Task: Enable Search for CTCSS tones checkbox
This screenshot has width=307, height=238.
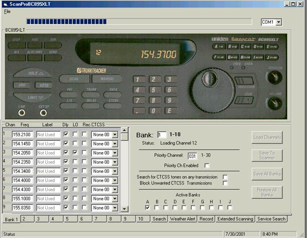Action: pos(225,177)
